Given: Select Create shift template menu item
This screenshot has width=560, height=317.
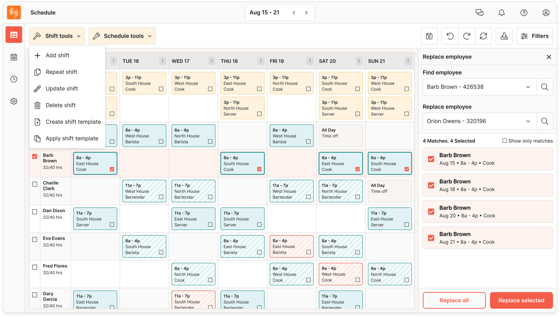Looking at the screenshot, I should [x=67, y=122].
